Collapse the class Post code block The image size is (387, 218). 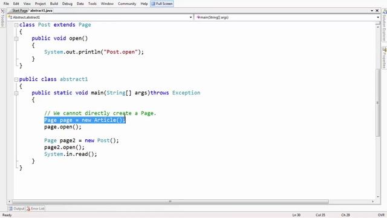[16, 25]
